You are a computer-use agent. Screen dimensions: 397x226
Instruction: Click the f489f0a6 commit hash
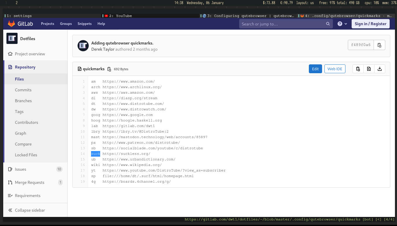pos(361,45)
